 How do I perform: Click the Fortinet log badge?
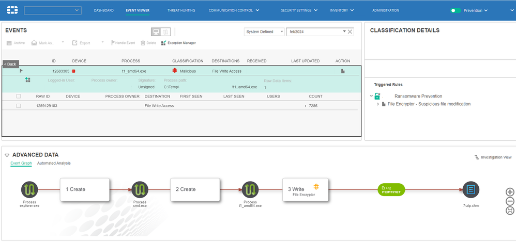[x=391, y=190]
